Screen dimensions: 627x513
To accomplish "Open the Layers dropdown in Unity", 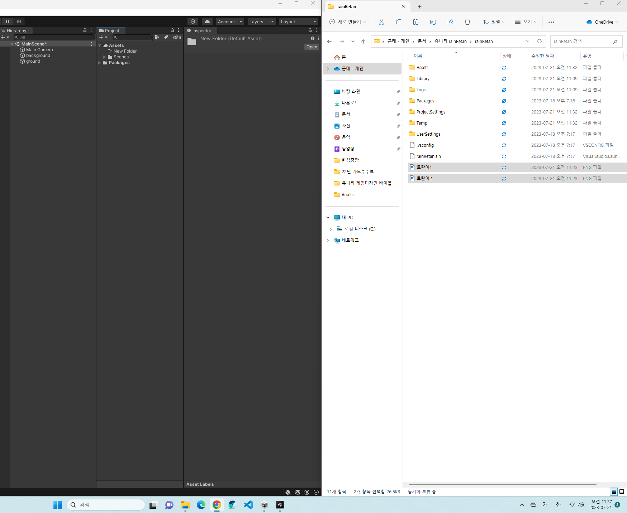I will (261, 21).
